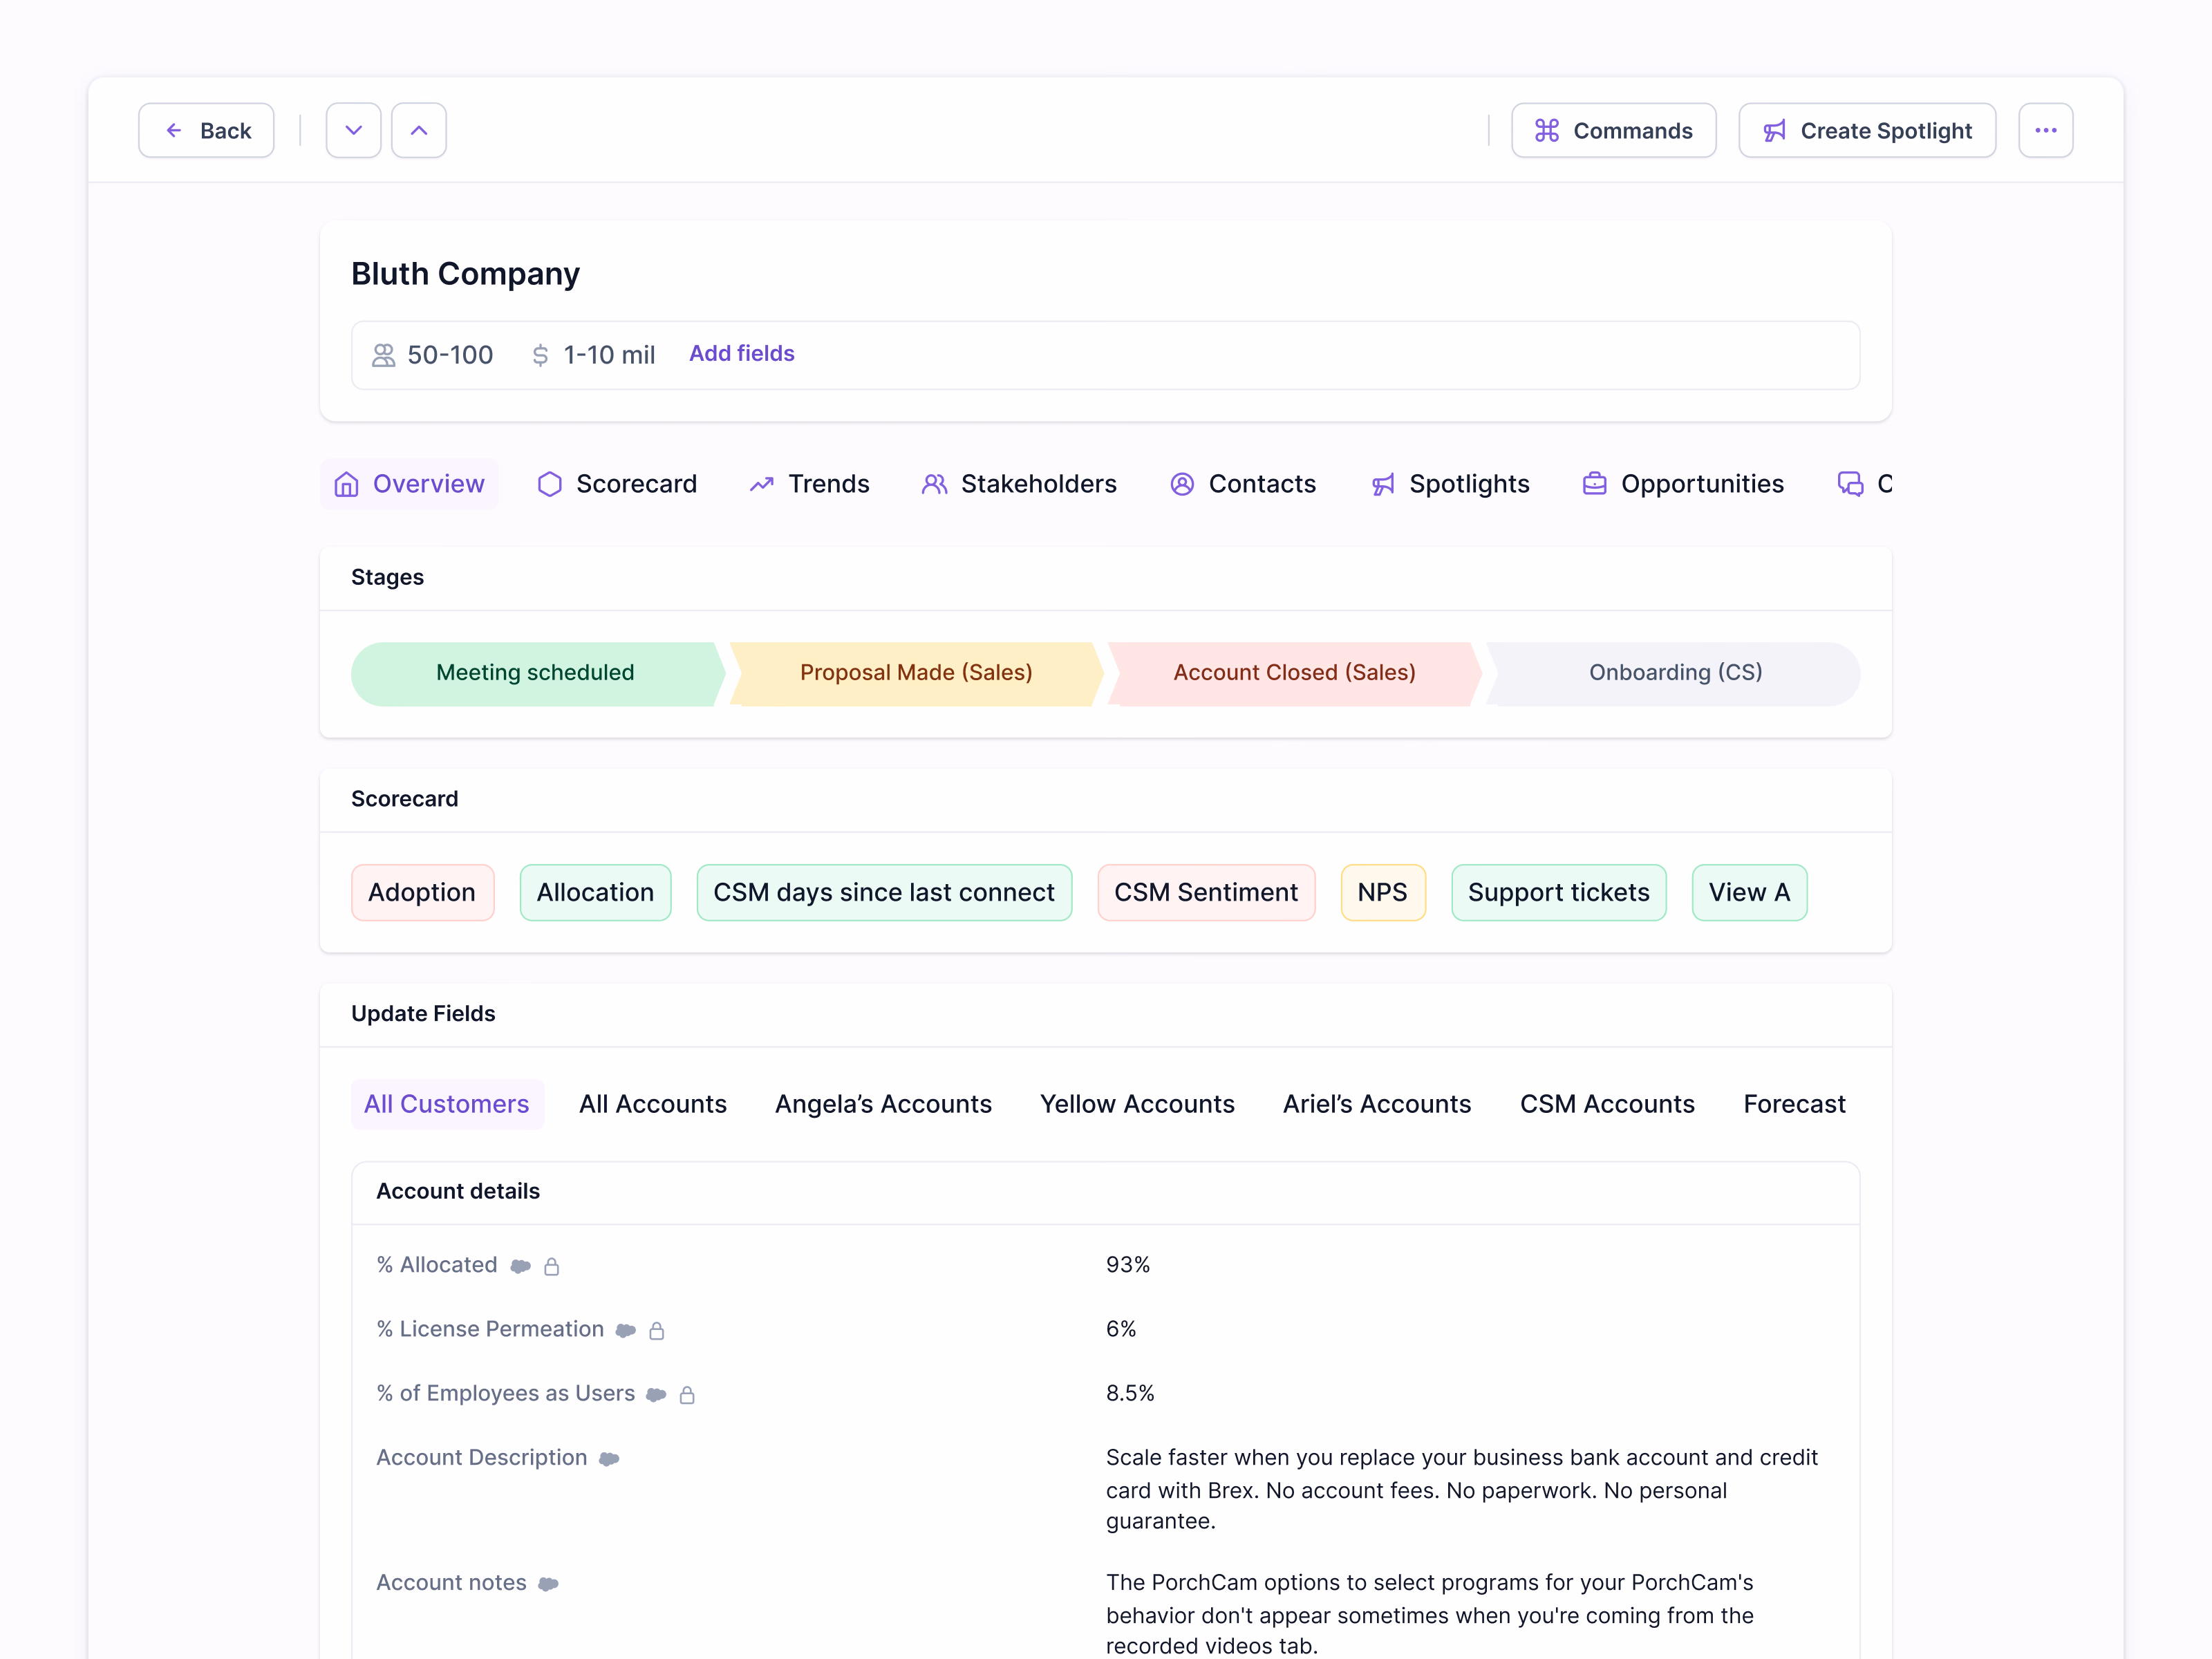Image resolution: width=2212 pixels, height=1659 pixels.
Task: Click the employees count icon next to 50-100
Action: 383,355
